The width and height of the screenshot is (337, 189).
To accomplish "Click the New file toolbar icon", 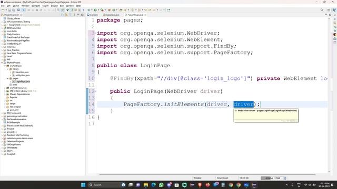I will tap(3, 10).
